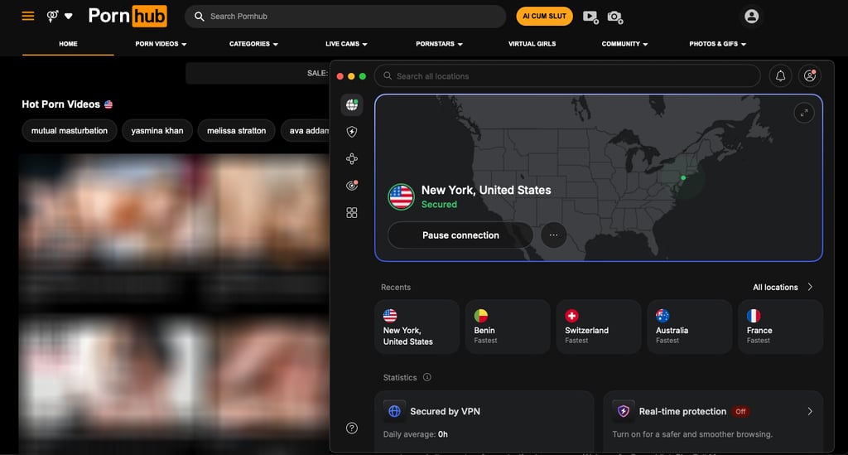
Task: Click the green server dot on map
Action: (683, 177)
